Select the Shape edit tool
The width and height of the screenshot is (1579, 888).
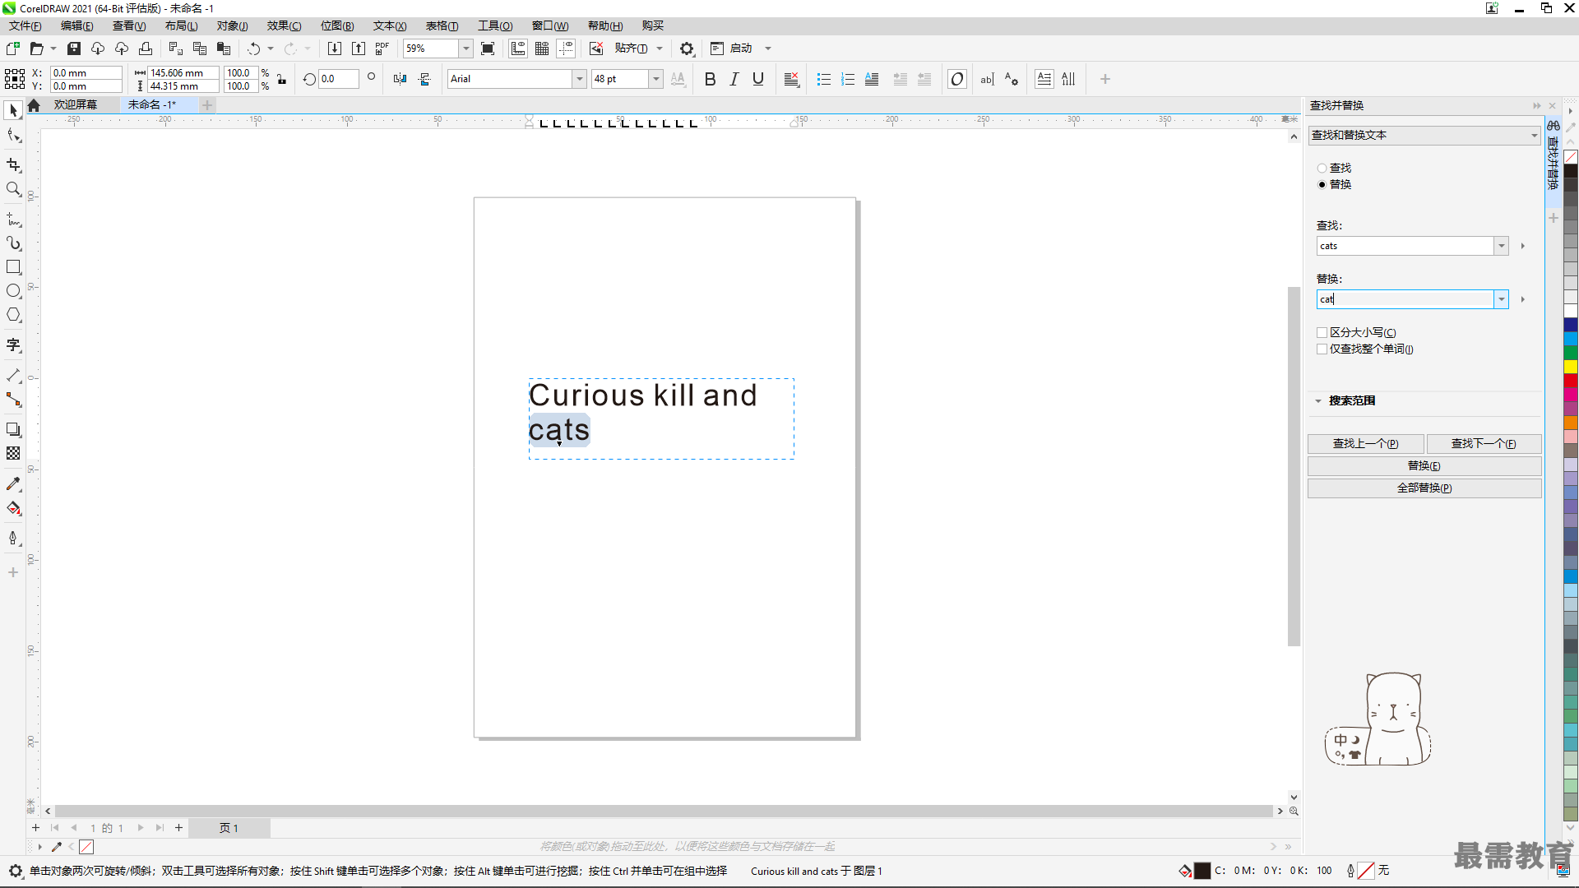pos(13,136)
